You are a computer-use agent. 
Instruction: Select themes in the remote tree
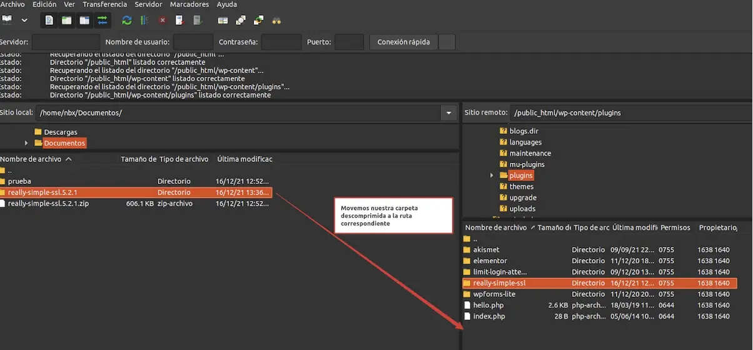point(522,186)
